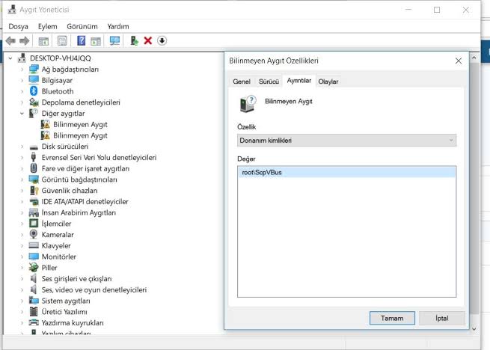This screenshot has width=490, height=350.
Task: Open the Görünüm menu
Action: click(x=82, y=27)
